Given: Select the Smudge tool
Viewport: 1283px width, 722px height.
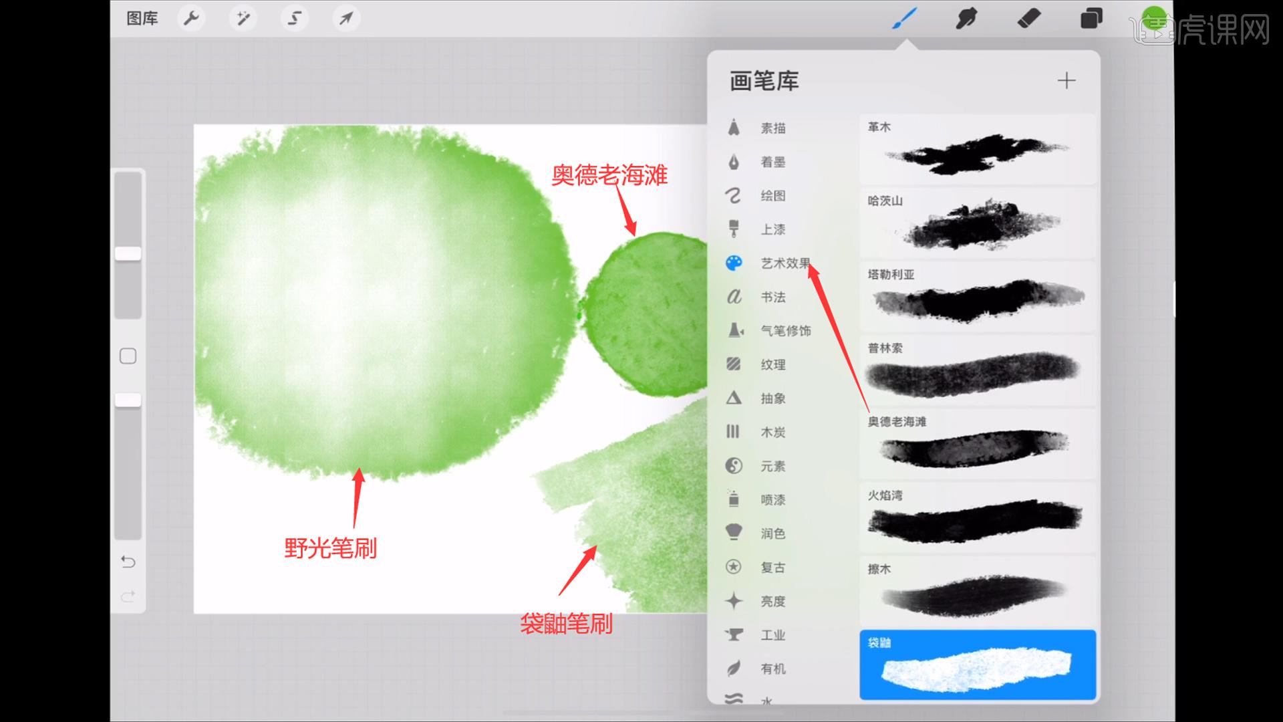Looking at the screenshot, I should [964, 19].
